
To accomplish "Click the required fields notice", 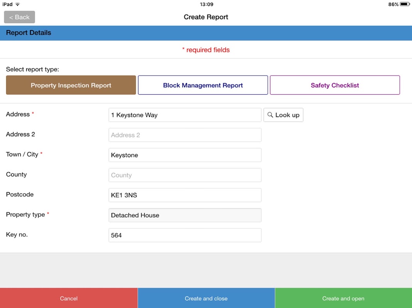I will (206, 50).
